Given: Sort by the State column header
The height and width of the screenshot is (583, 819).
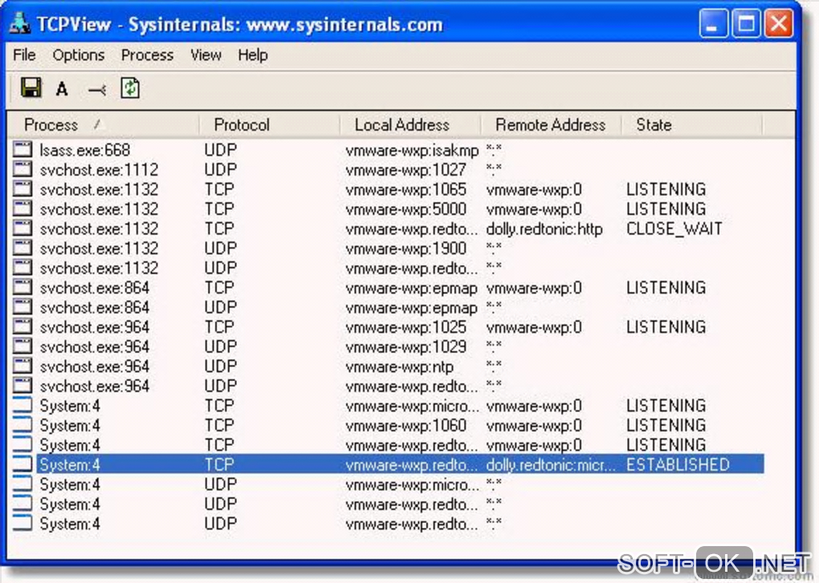Looking at the screenshot, I should point(691,124).
